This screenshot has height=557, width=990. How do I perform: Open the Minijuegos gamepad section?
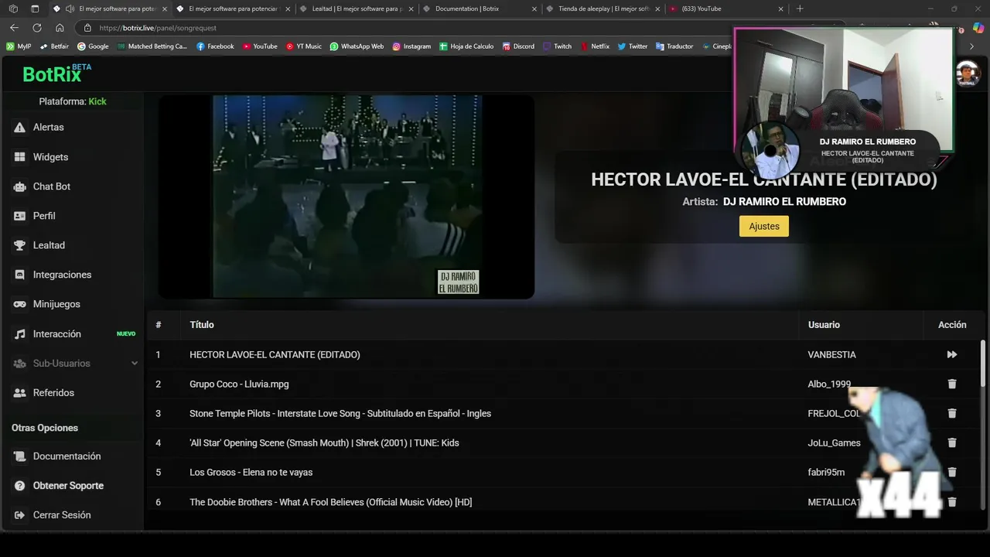tap(56, 304)
